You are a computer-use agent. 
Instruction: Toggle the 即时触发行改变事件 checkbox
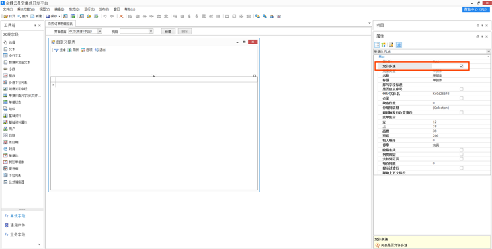[x=462, y=112]
